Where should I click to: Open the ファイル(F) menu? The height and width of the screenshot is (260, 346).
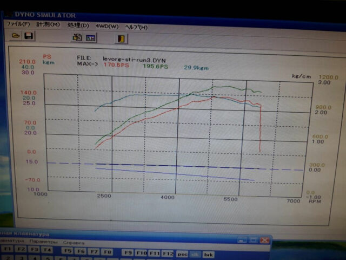pyautogui.click(x=18, y=24)
